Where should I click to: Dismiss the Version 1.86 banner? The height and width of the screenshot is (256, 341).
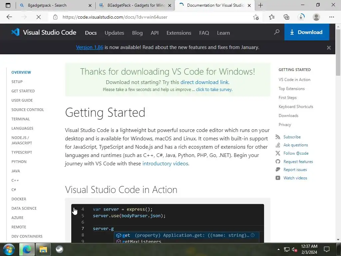tap(329, 47)
